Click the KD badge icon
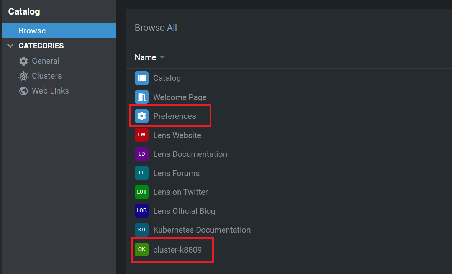 tap(142, 230)
